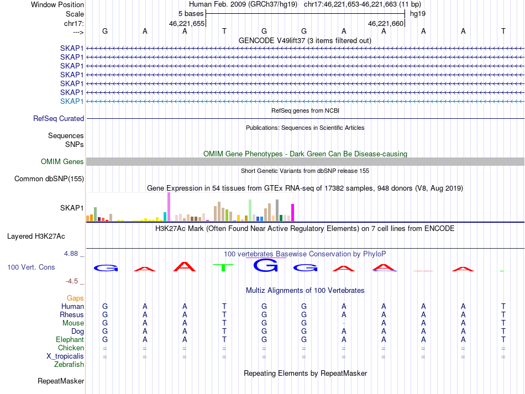Image resolution: width=525 pixels, height=394 pixels.
Task: Click the tallest violet bar in GTEx chart
Action: click(169, 207)
